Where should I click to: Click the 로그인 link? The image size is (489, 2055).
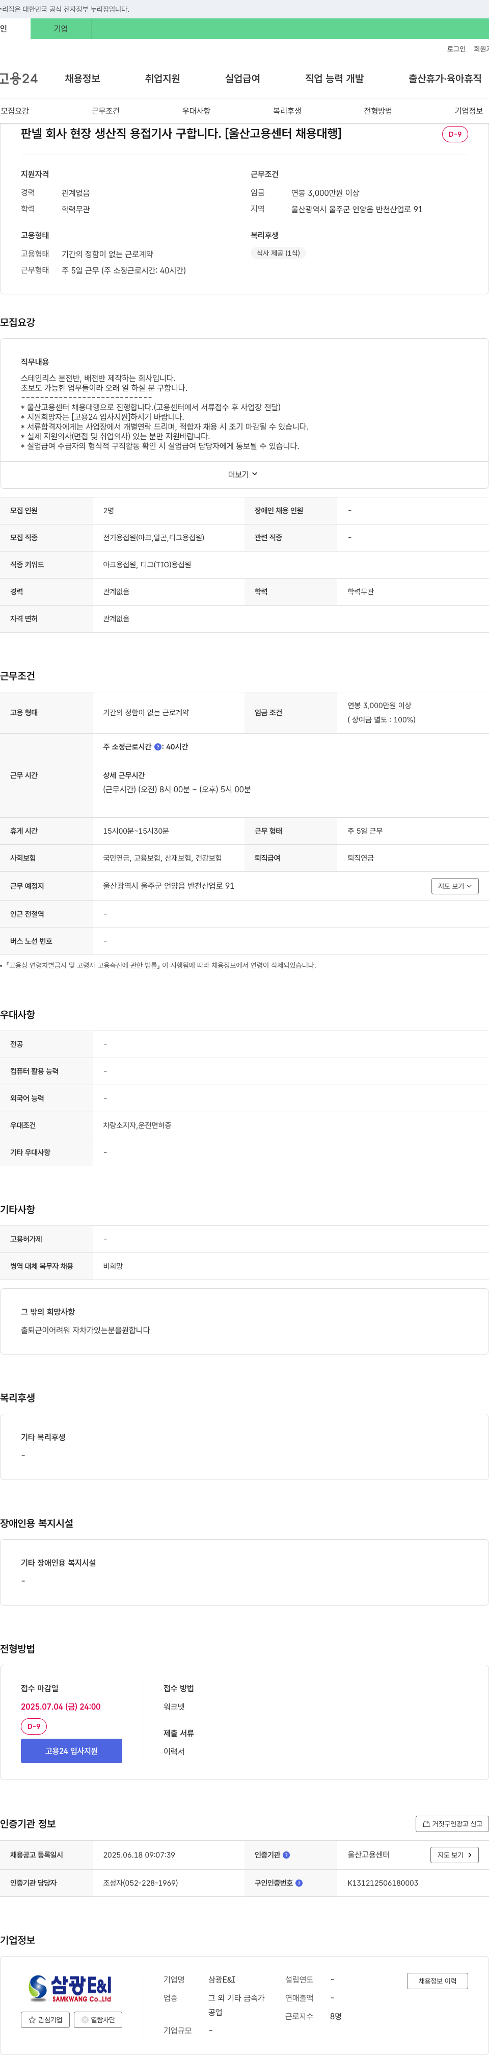pos(456,48)
